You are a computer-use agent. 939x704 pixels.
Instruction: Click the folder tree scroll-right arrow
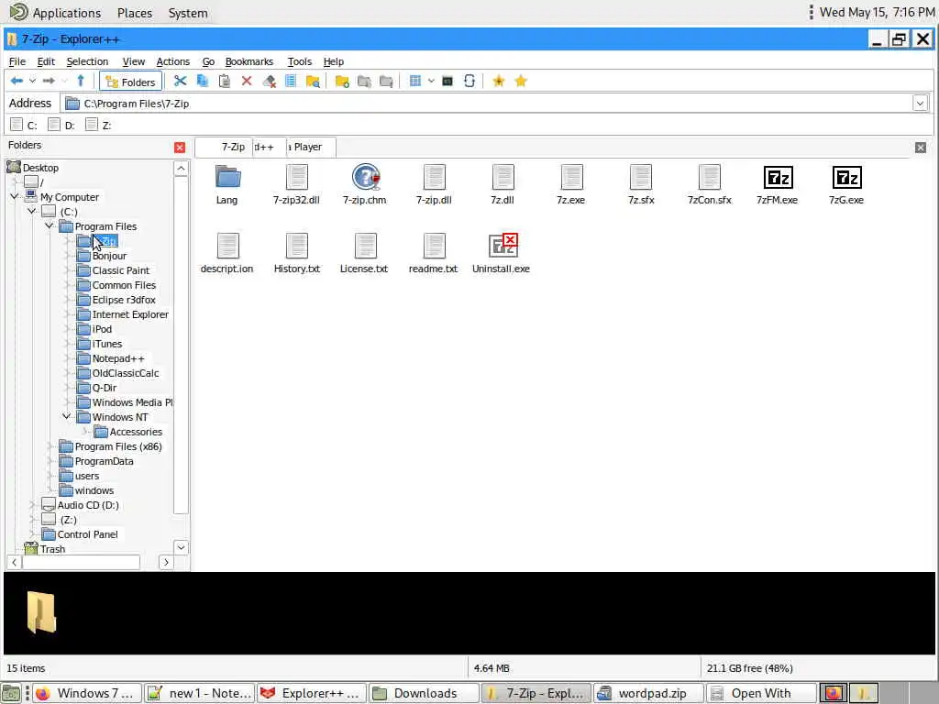click(166, 562)
